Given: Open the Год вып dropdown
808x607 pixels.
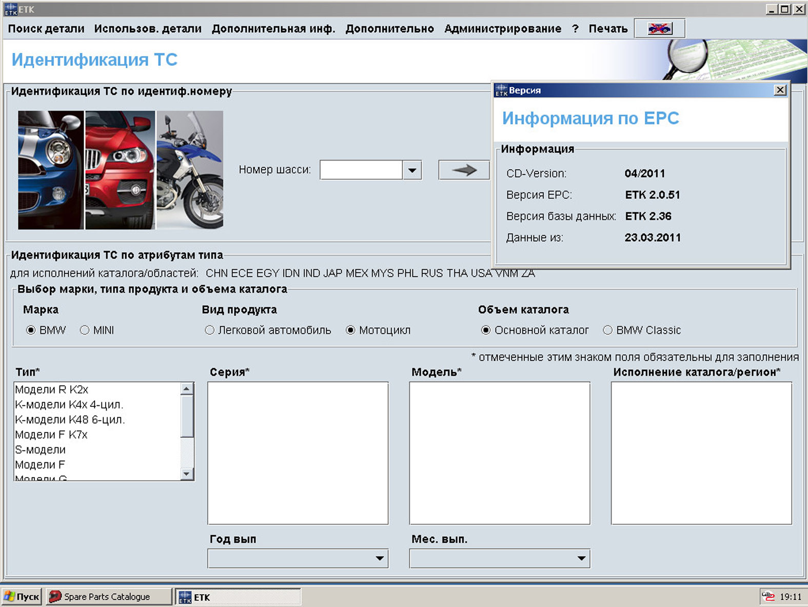Looking at the screenshot, I should tap(380, 558).
